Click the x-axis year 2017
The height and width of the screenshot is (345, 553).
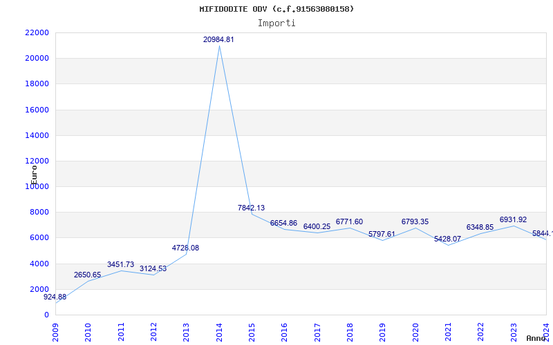point(317,333)
